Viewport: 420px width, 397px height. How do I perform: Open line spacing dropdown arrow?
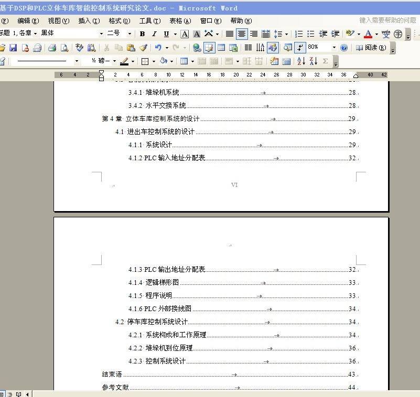tap(286, 34)
